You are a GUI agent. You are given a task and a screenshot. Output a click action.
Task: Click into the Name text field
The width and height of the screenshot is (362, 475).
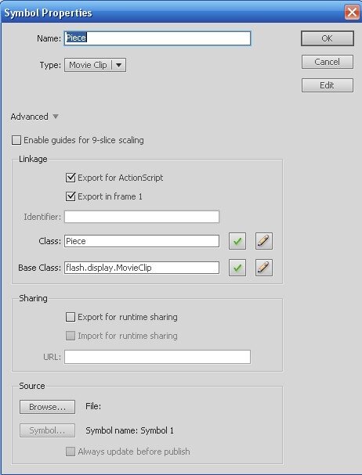[x=157, y=38]
